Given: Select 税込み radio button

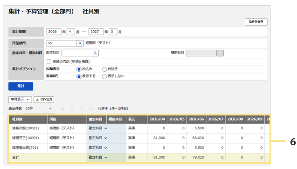Looking at the screenshot, I should click(79, 69).
